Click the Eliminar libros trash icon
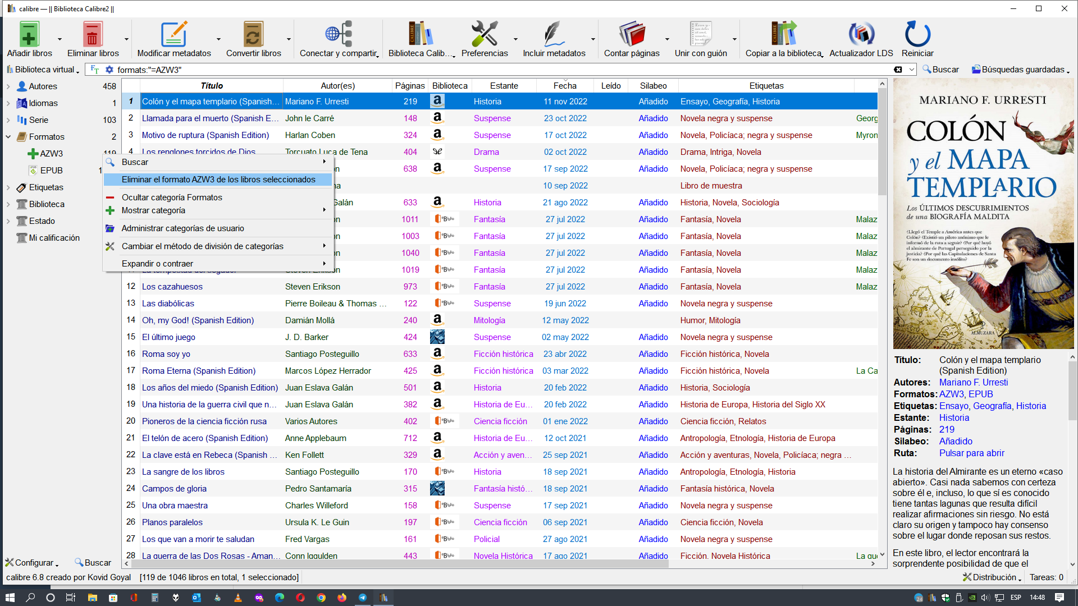The image size is (1078, 606). 93,35
